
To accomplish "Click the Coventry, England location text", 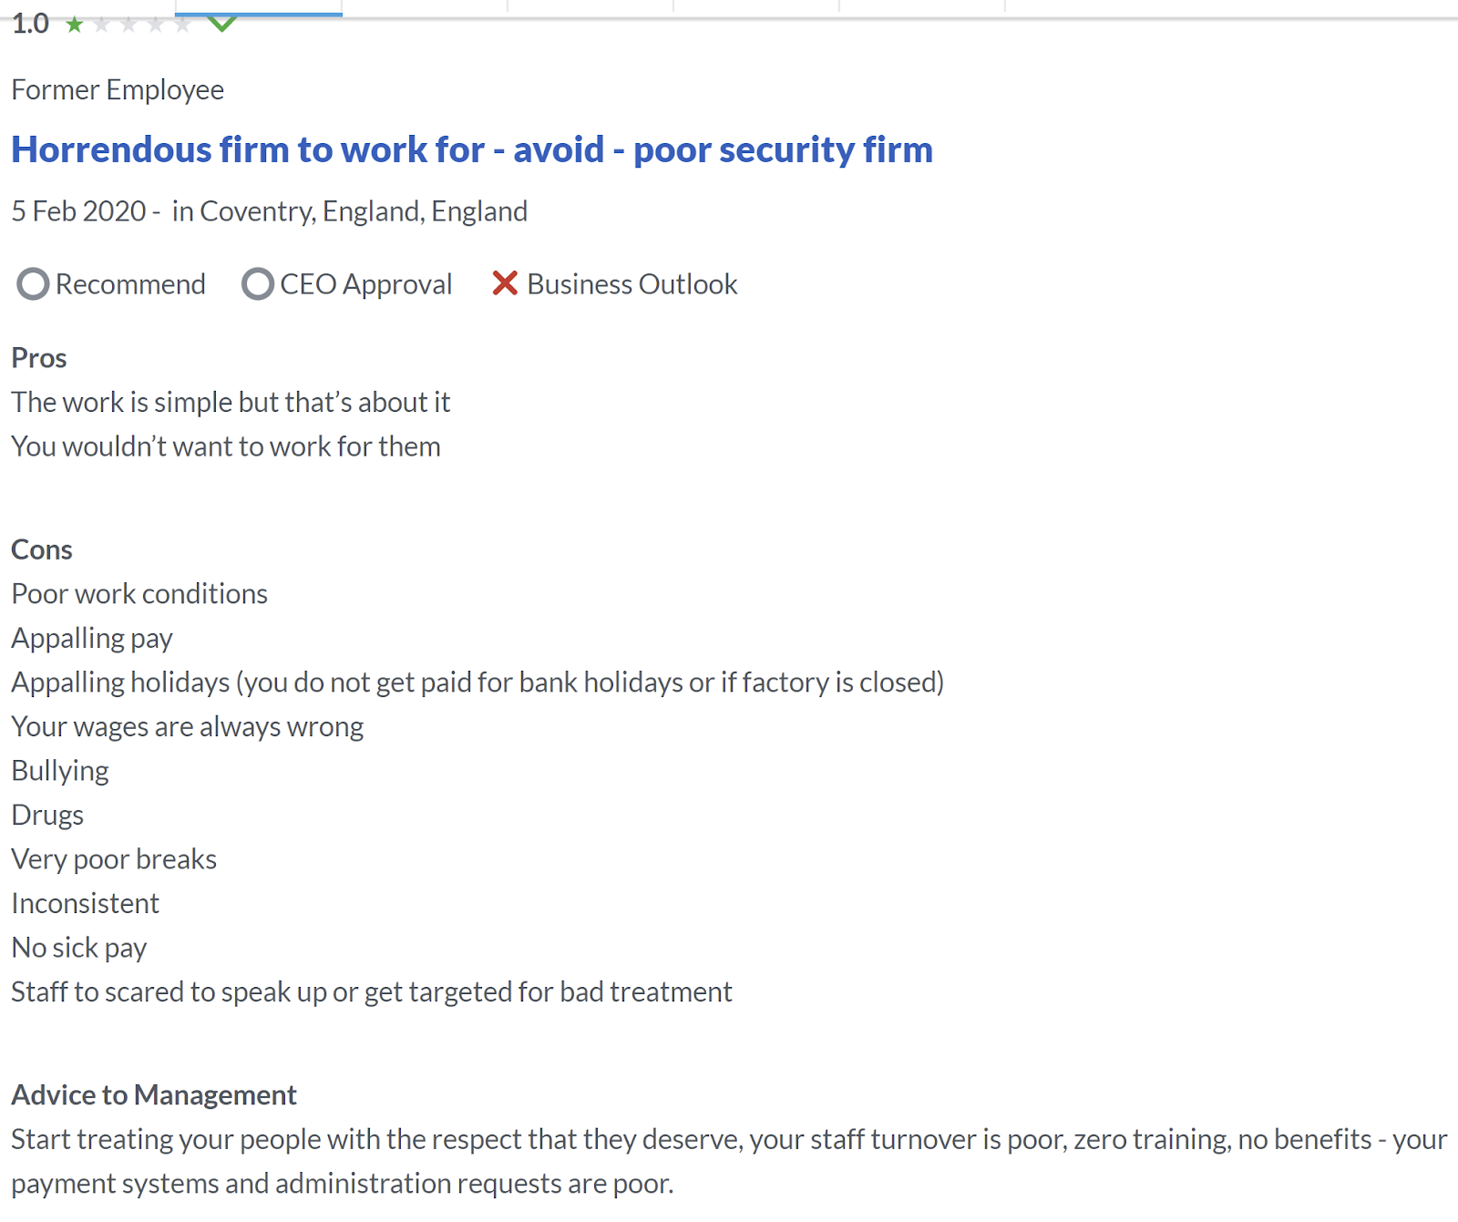I will 350,211.
